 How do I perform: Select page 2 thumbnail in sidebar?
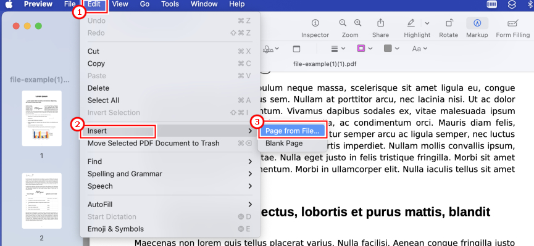(41, 201)
